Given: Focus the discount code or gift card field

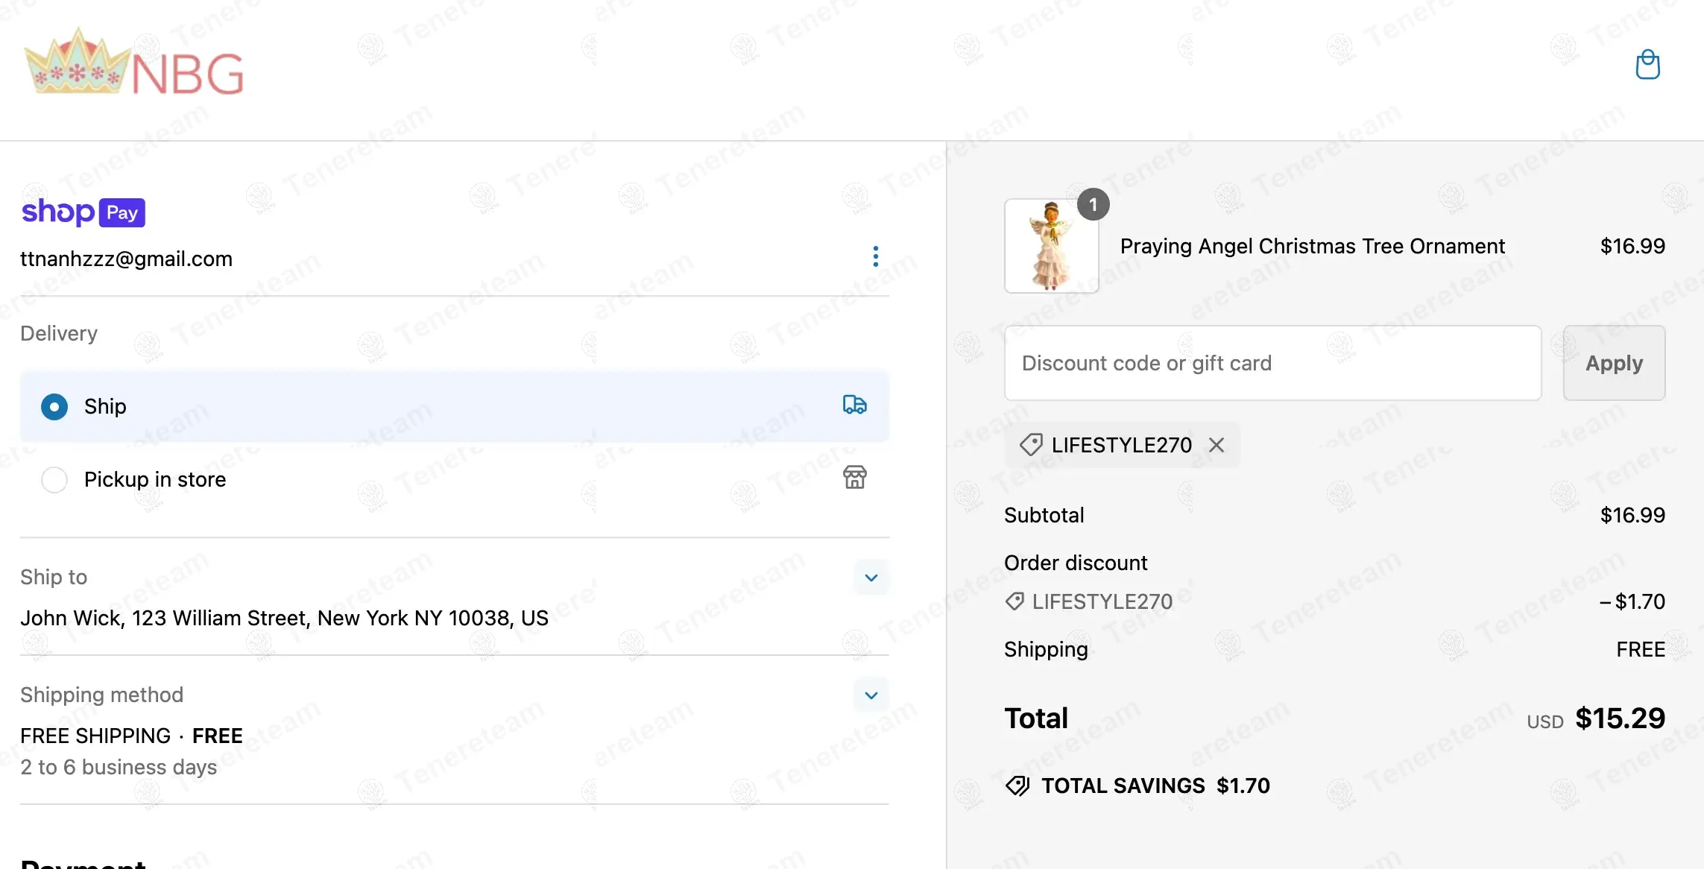Looking at the screenshot, I should point(1272,363).
